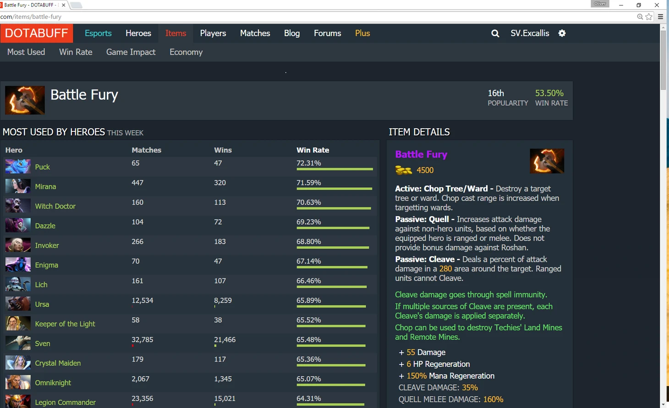Open settings via the gear icon
669x408 pixels.
click(x=562, y=33)
